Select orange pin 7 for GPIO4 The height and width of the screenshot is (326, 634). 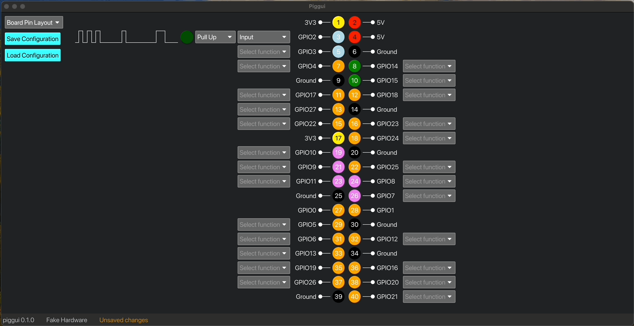(x=338, y=66)
